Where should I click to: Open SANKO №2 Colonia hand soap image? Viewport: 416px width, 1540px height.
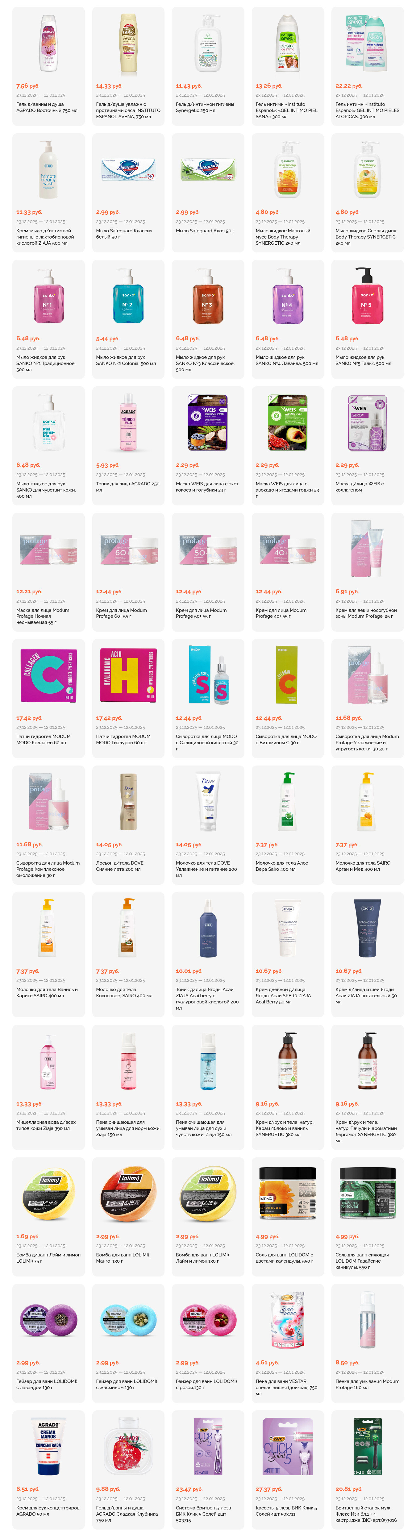tap(128, 297)
